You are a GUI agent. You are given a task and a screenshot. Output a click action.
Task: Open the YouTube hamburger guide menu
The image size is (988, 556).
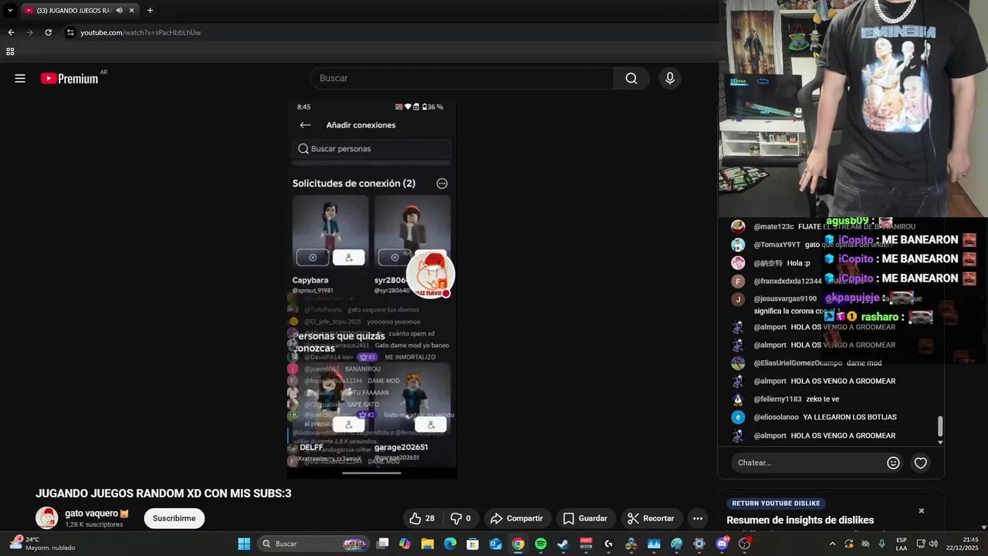coord(20,78)
